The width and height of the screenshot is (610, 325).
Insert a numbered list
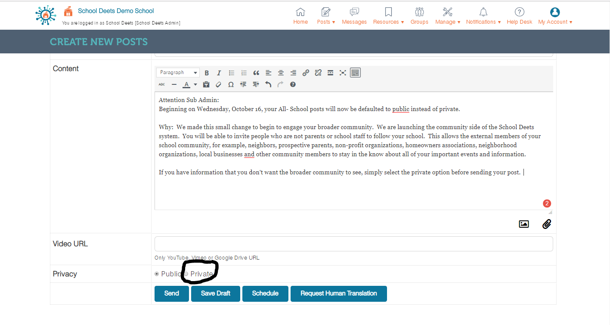(244, 73)
